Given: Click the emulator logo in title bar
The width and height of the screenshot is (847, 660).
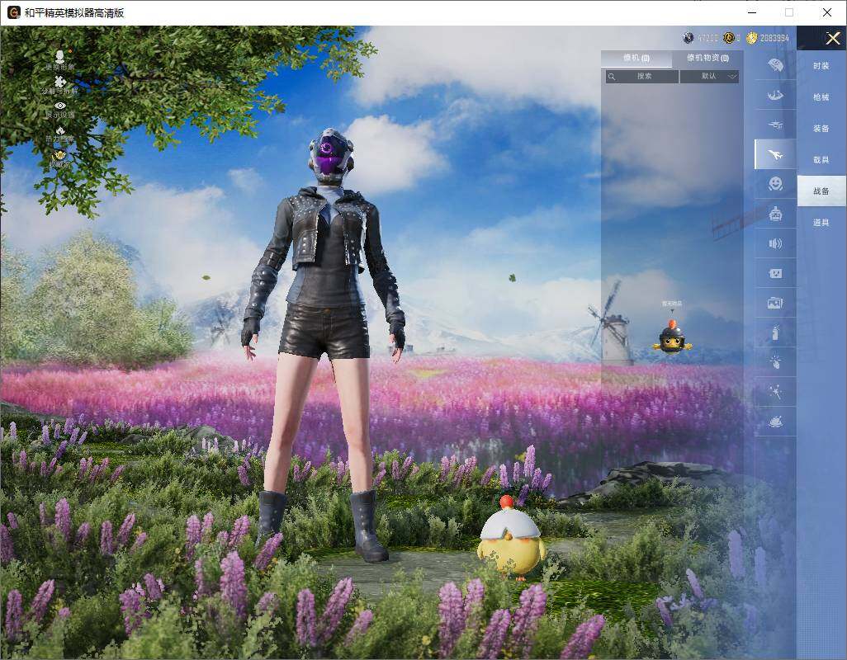Looking at the screenshot, I should coord(13,12).
